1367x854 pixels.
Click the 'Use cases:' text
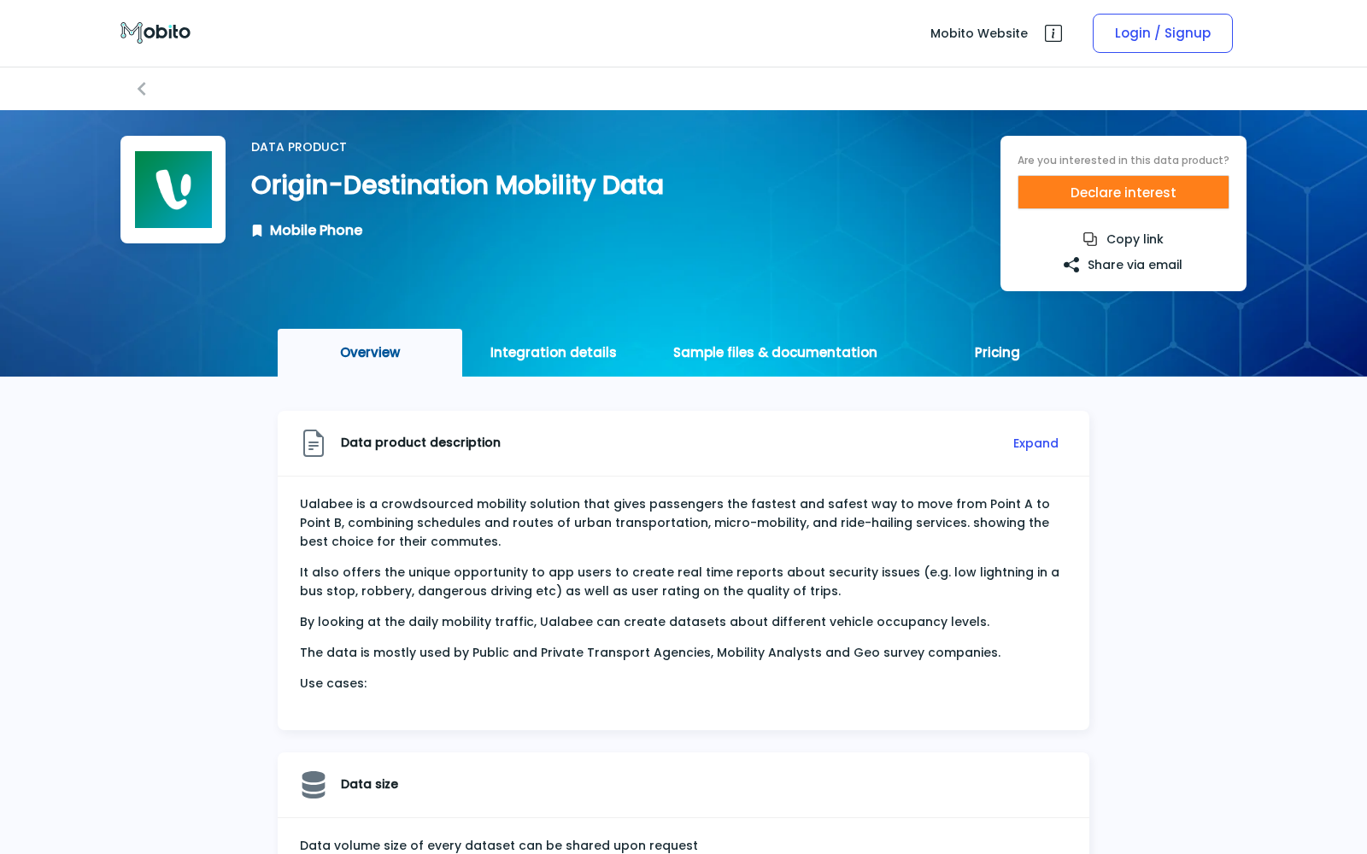(333, 683)
